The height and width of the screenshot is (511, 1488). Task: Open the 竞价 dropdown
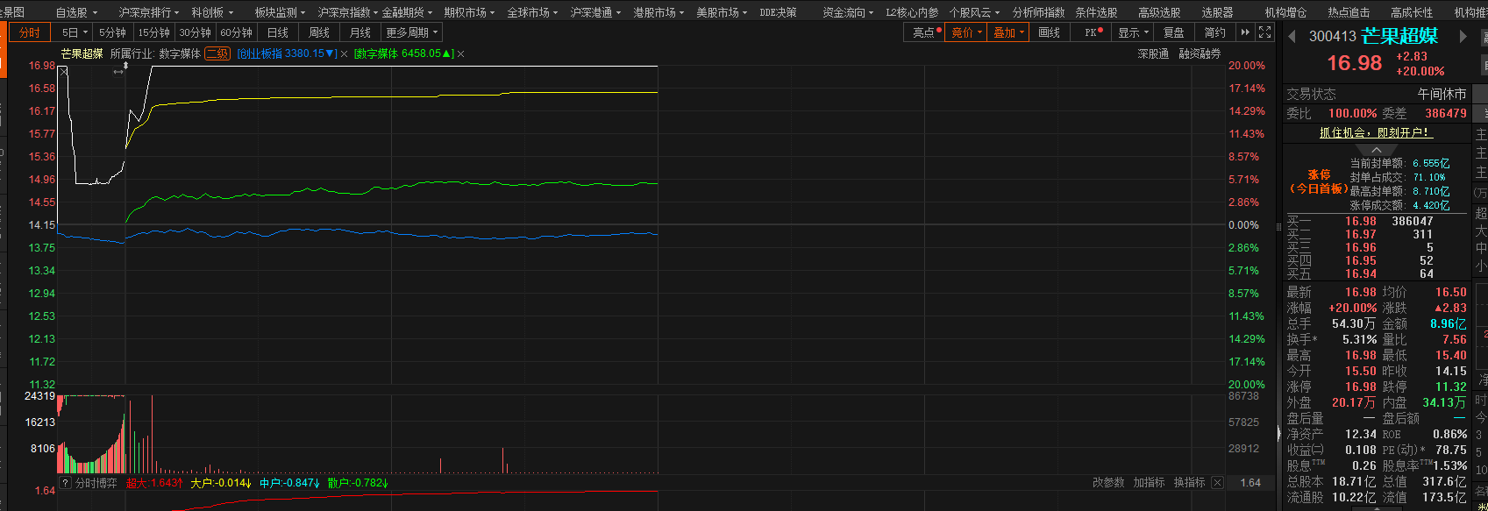pyautogui.click(x=966, y=32)
